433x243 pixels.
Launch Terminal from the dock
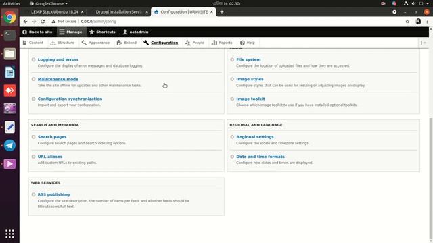point(9,36)
